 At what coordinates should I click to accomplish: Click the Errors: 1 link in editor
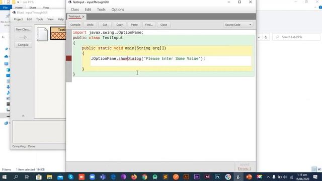pyautogui.click(x=245, y=168)
